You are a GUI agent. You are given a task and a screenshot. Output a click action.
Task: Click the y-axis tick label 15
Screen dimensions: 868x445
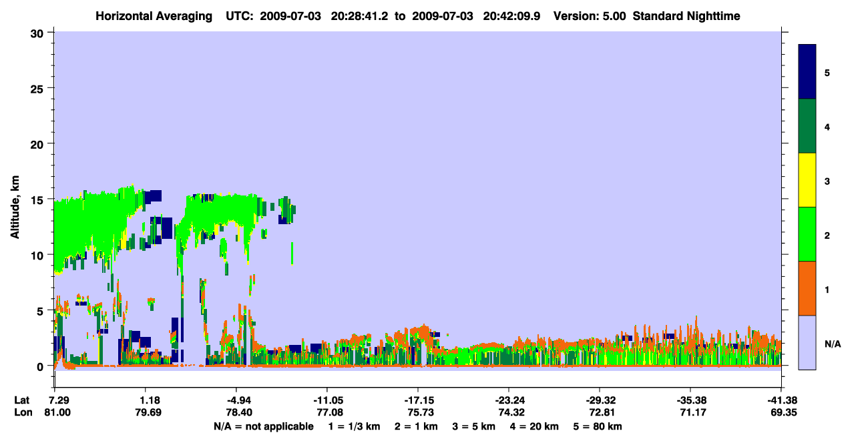click(38, 199)
